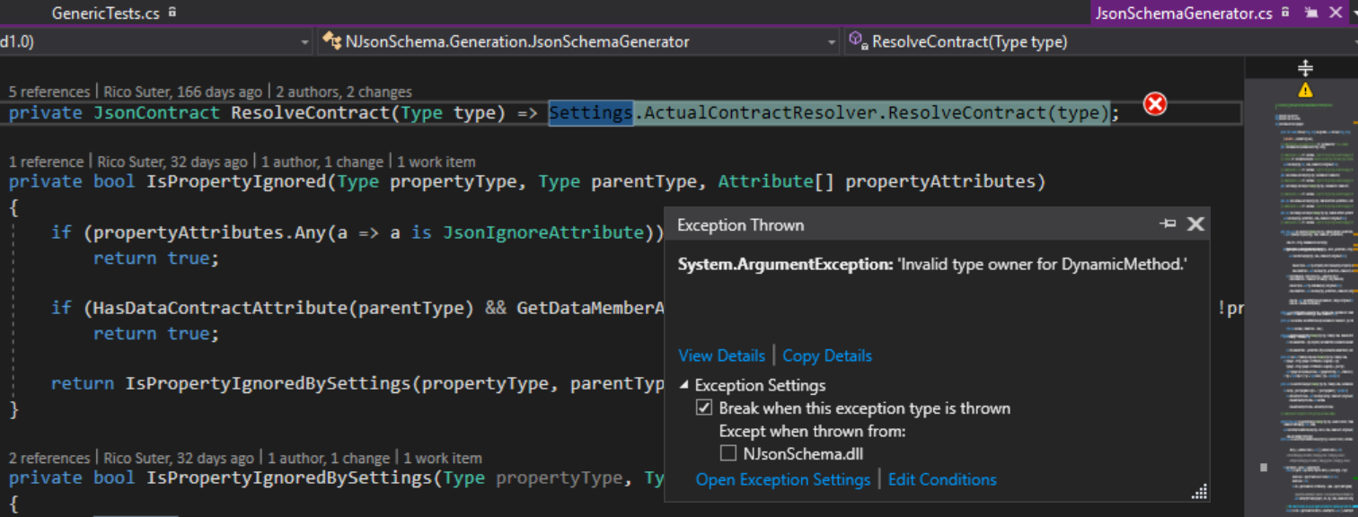Open the project context dropdown
The height and width of the screenshot is (517, 1358).
click(x=304, y=41)
